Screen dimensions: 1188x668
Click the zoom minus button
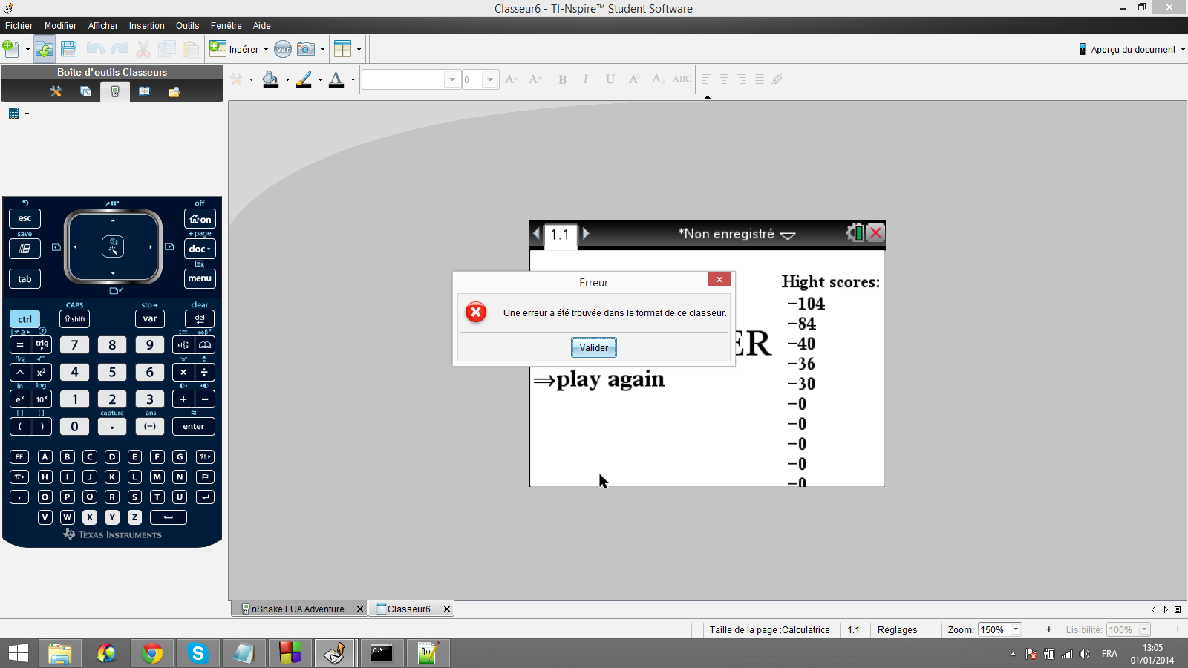(x=1031, y=629)
